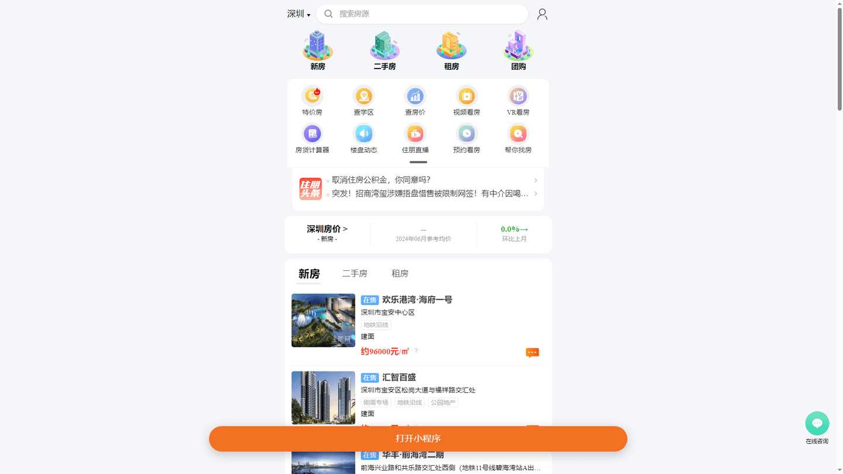This screenshot has height=474, width=843.
Task: Click the 约96000元/㎡ price text
Action: click(385, 352)
